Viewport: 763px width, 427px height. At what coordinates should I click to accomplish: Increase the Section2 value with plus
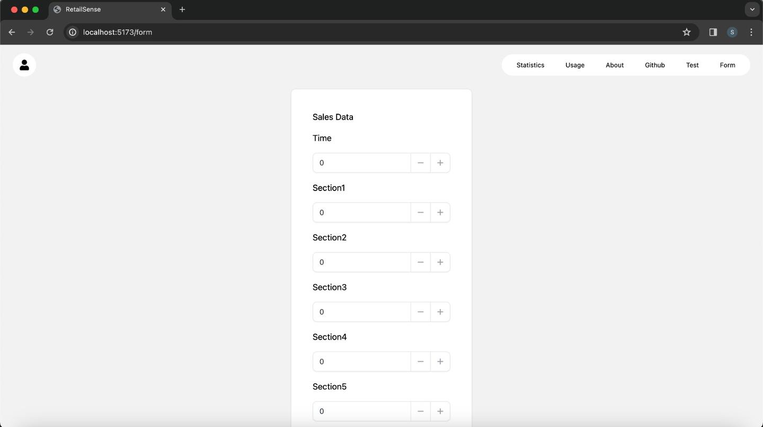[x=440, y=262]
